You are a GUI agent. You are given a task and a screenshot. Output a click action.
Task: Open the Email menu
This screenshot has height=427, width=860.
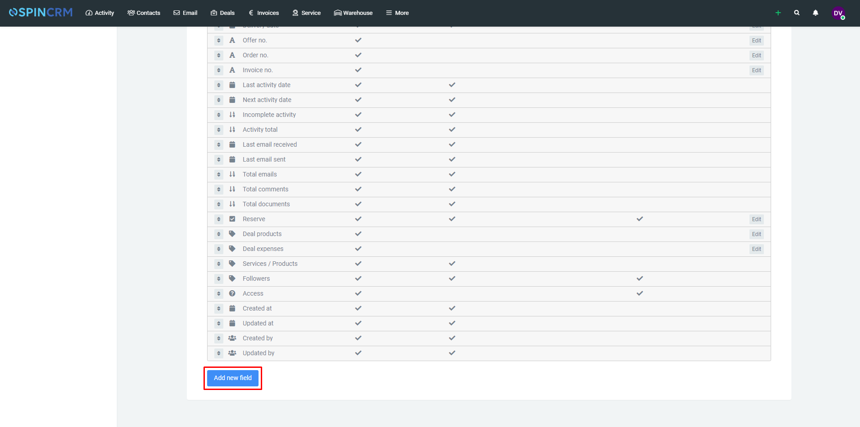(x=185, y=13)
